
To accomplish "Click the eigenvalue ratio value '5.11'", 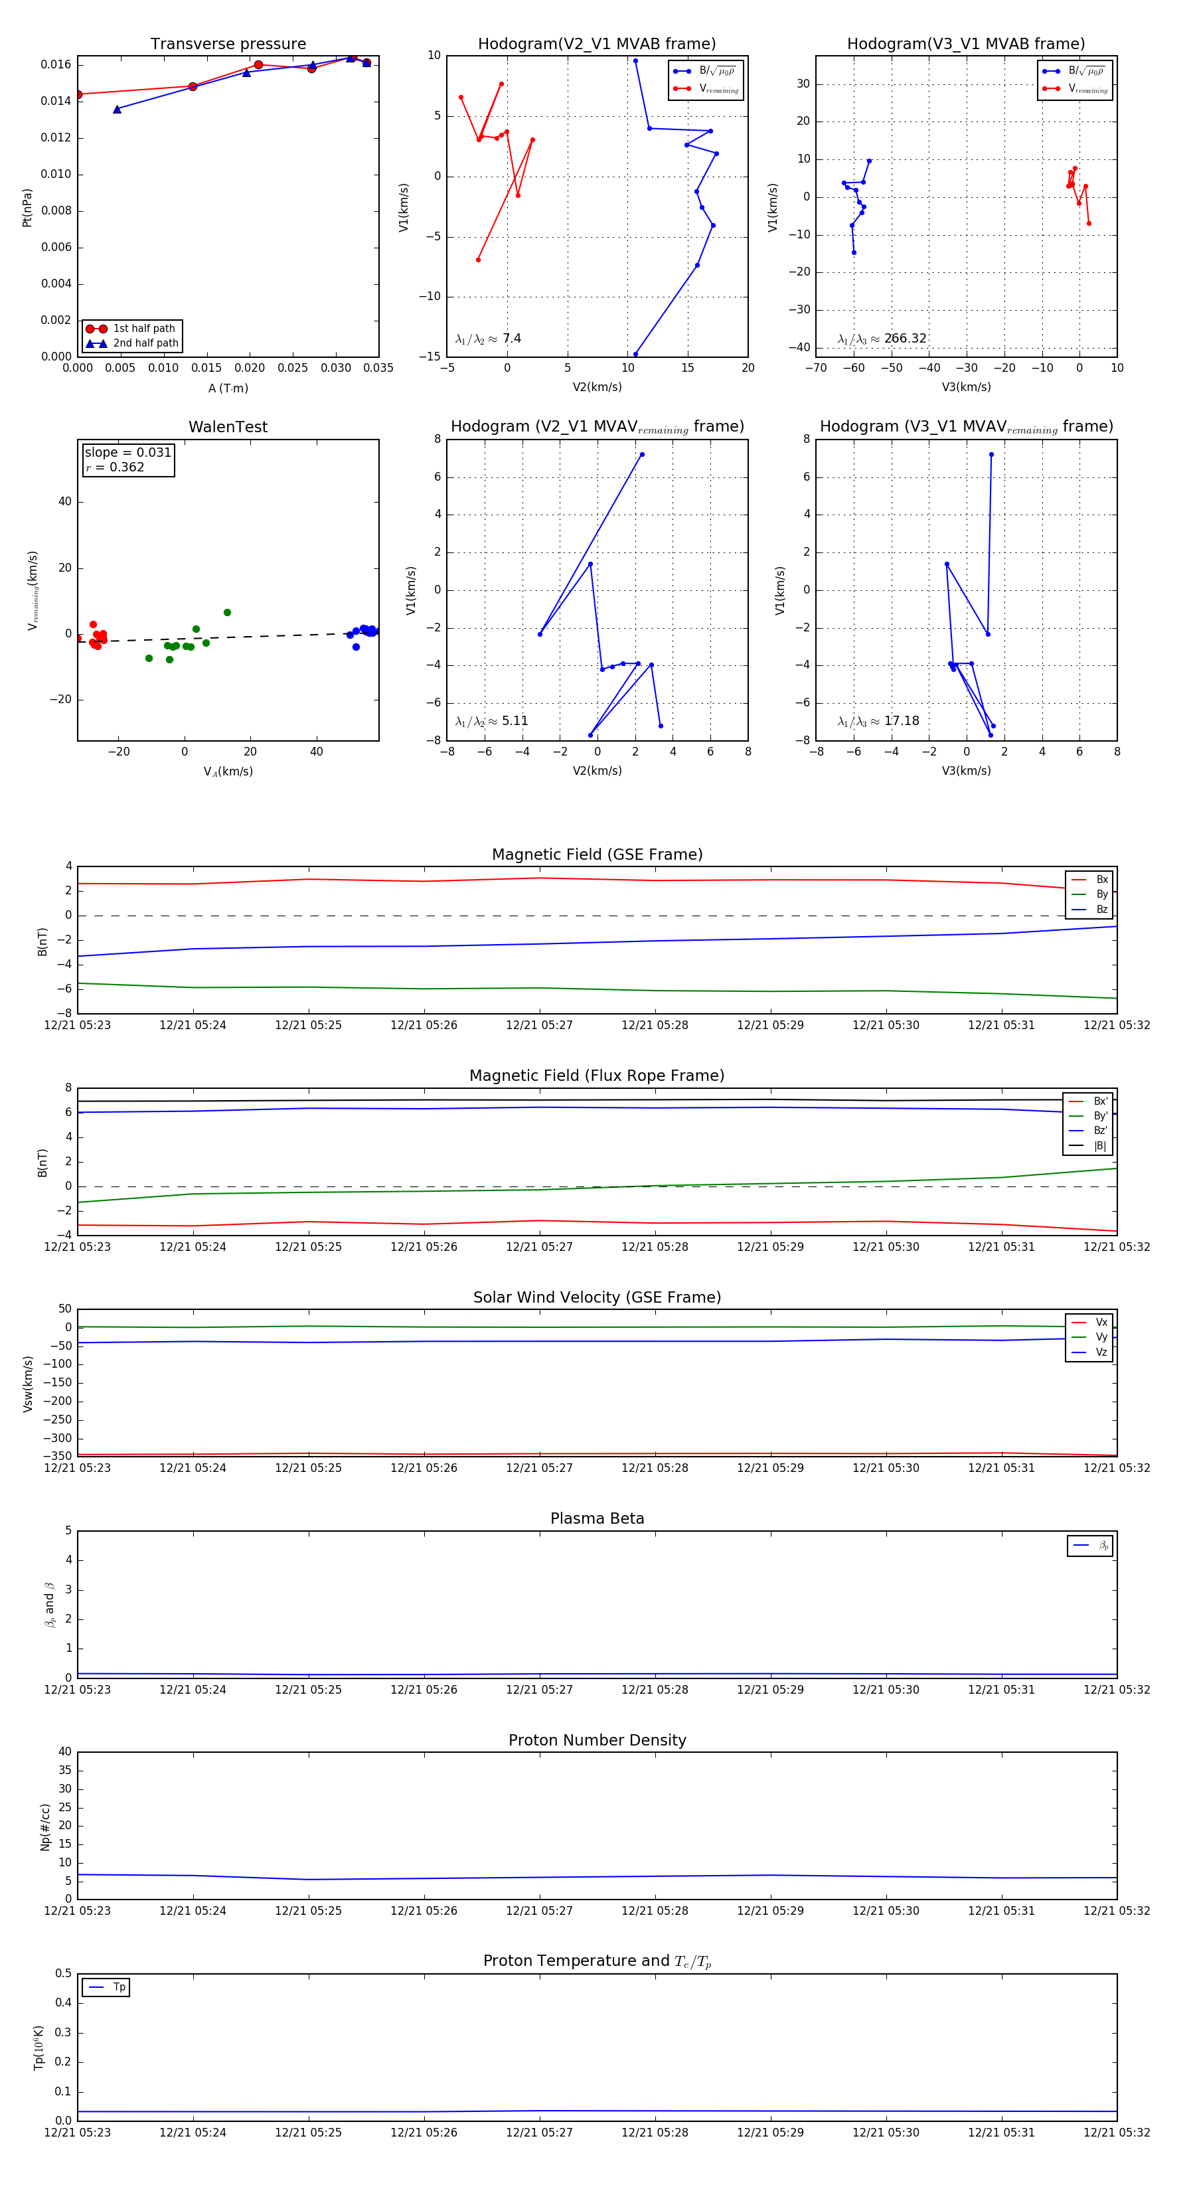I will click(x=515, y=721).
